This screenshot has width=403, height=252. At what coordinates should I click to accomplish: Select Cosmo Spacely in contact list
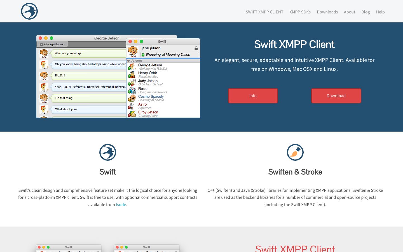pos(163,98)
